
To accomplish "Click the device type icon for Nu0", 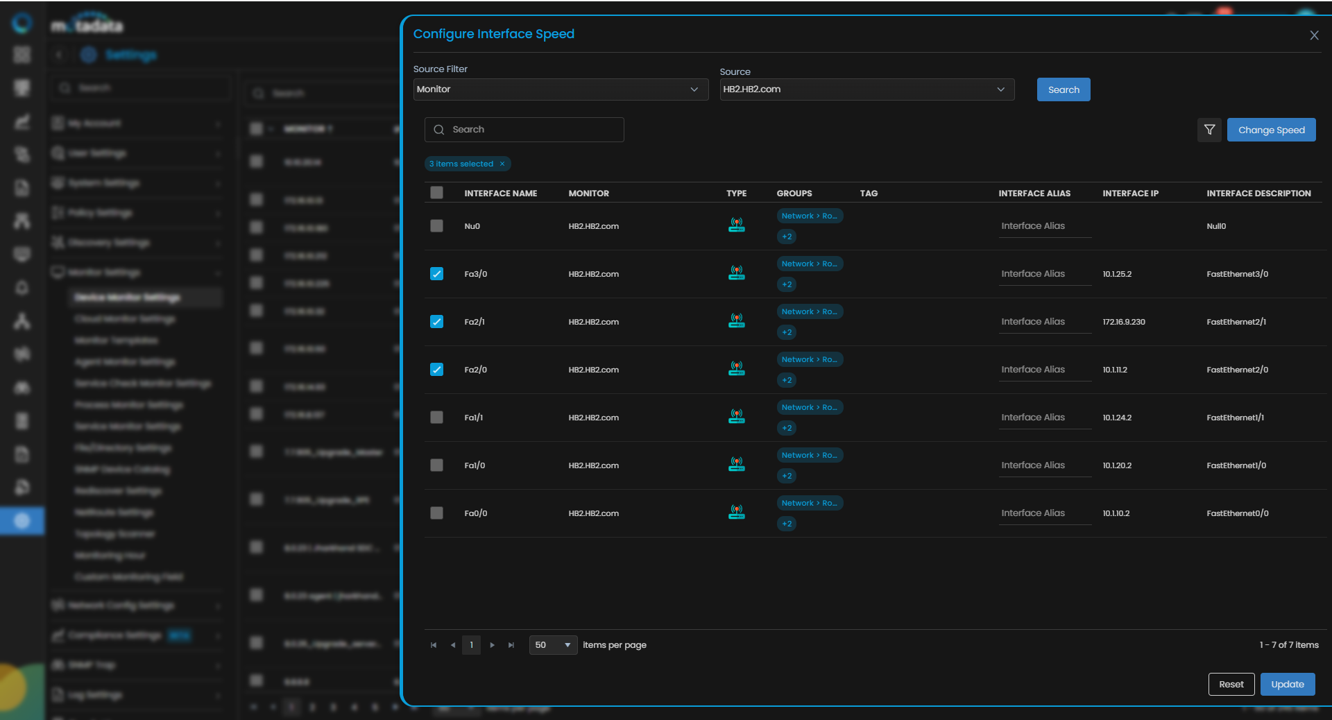I will click(x=736, y=225).
